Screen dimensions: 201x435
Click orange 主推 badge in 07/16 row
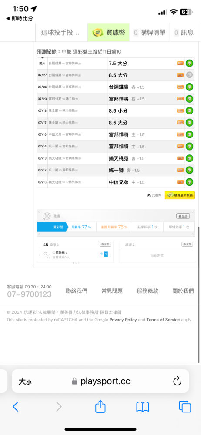(x=181, y=134)
